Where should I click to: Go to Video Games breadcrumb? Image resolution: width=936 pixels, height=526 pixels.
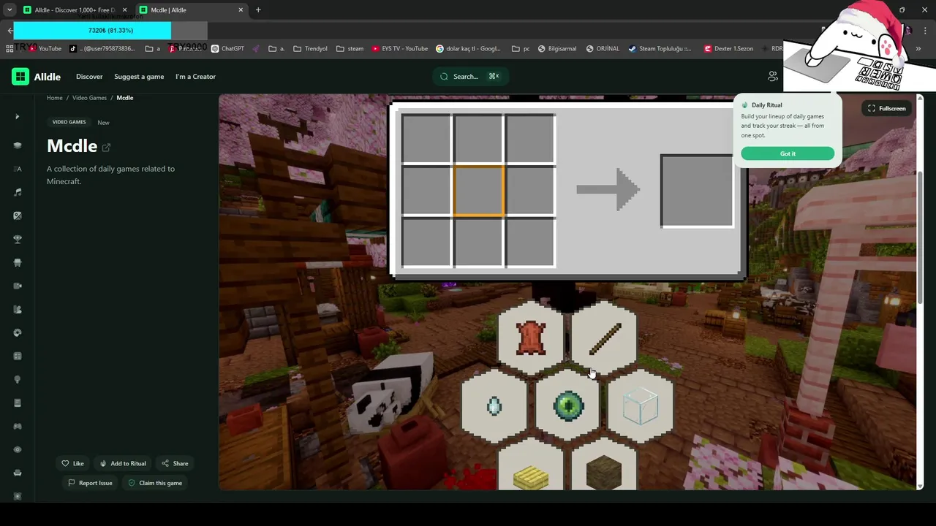click(x=89, y=98)
